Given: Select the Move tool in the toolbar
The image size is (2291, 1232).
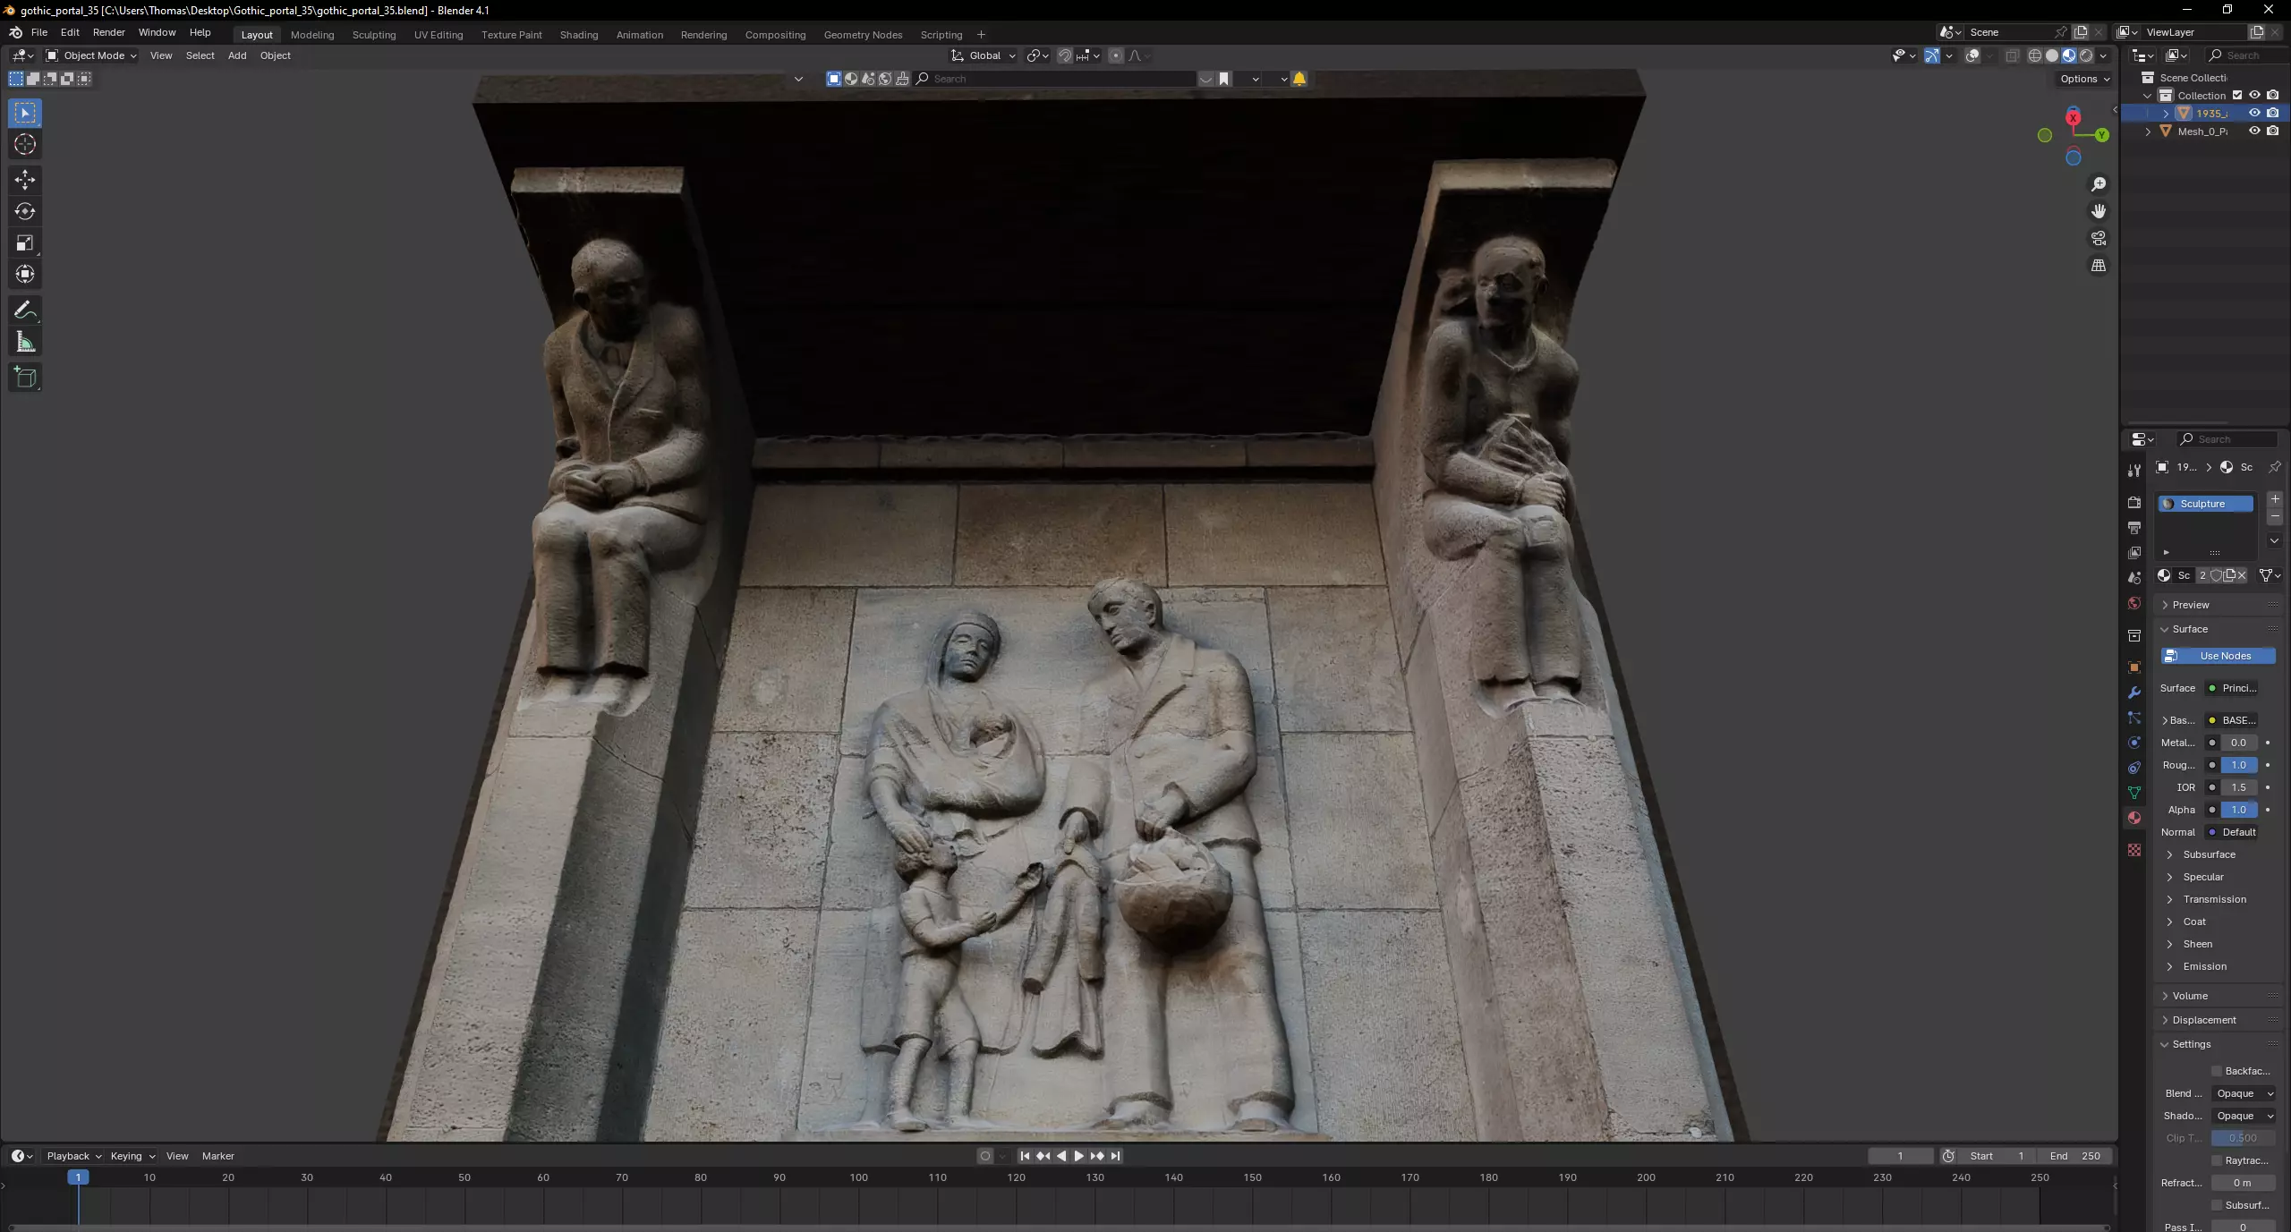Looking at the screenshot, I should [25, 180].
